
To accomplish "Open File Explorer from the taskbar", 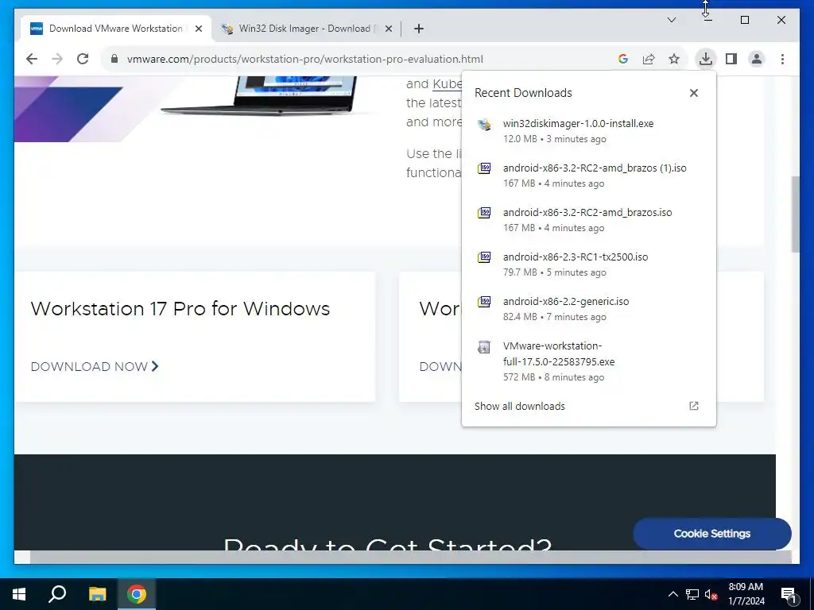I will click(x=97, y=594).
